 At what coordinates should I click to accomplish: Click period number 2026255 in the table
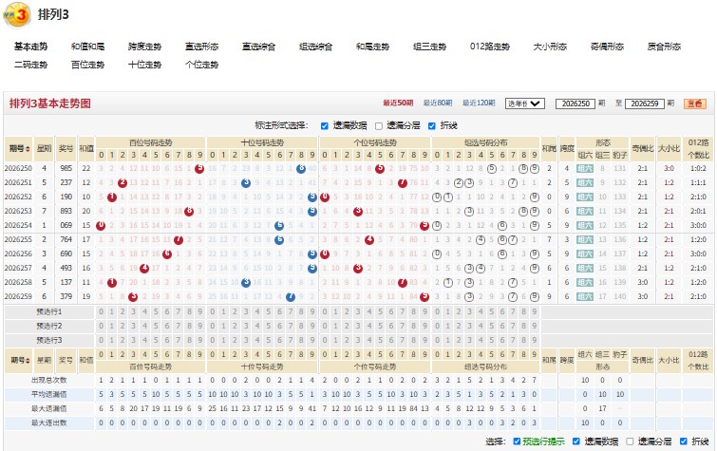(x=18, y=239)
